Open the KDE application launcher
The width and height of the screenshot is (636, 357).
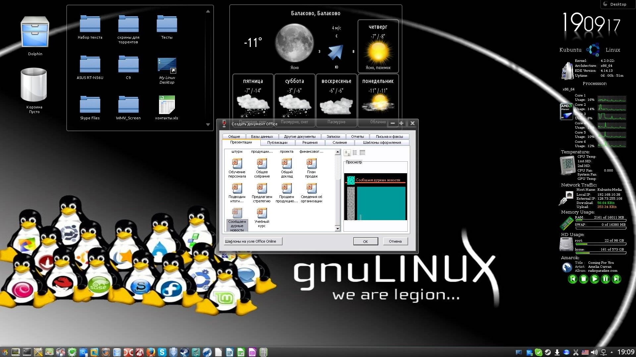[x=5, y=352]
